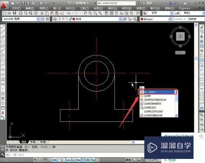Switch to the 布局1 layout tab

(x=33, y=142)
